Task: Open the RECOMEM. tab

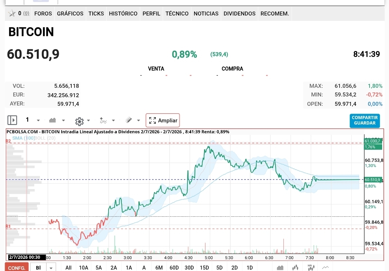Action: click(275, 14)
